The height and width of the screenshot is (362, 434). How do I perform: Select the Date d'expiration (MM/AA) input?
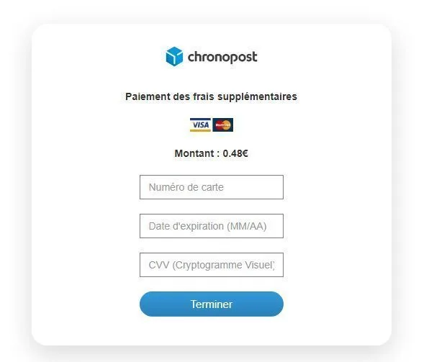211,226
